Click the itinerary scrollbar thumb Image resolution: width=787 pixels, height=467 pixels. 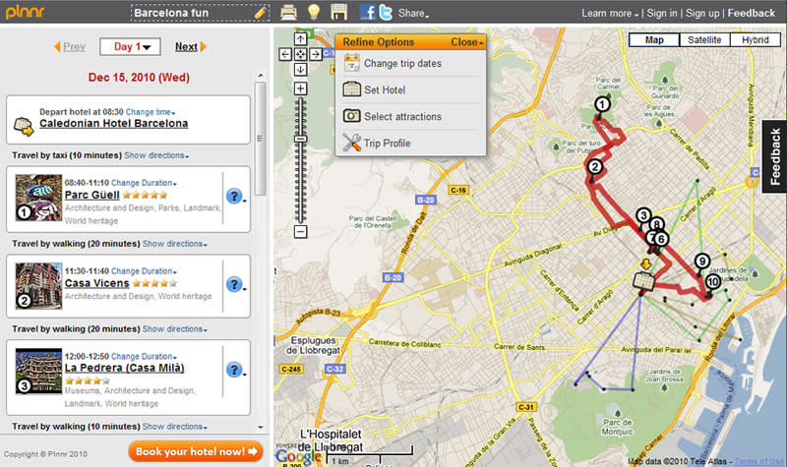pyautogui.click(x=260, y=139)
